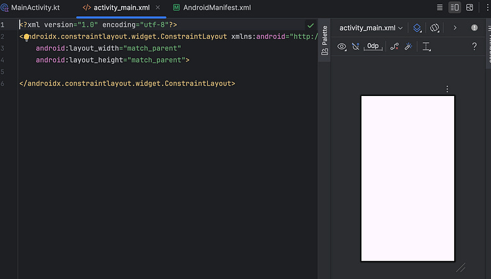Open the preview kebab menu above the device
Screen dimensions: 491x279
(x=447, y=89)
